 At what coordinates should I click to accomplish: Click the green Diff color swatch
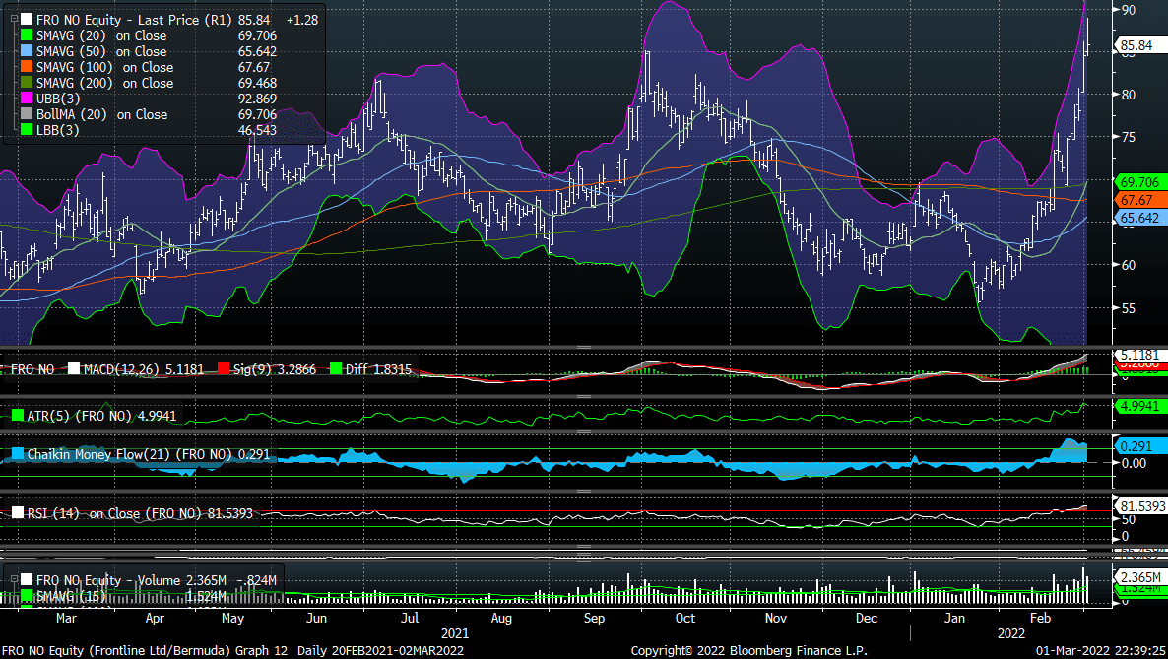pos(335,369)
